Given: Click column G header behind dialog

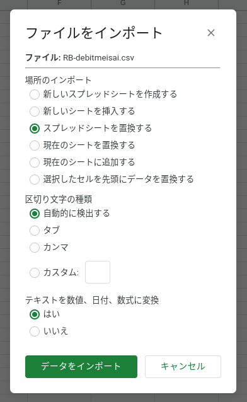Looking at the screenshot, I should [123, 3].
